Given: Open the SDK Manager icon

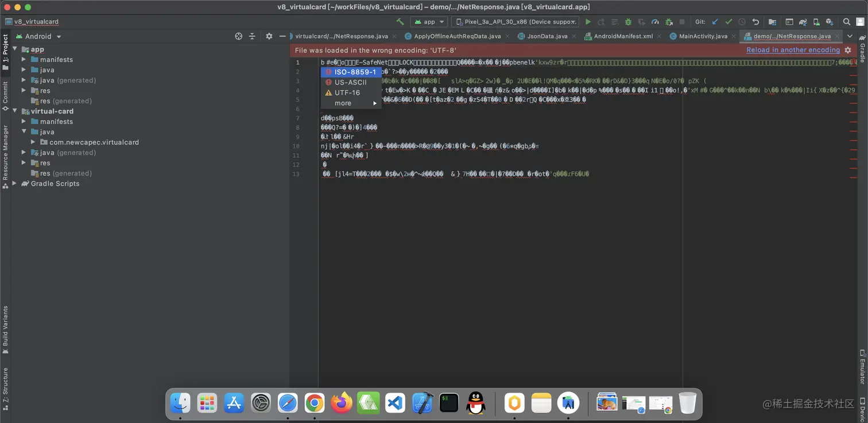Looking at the screenshot, I should point(830,22).
